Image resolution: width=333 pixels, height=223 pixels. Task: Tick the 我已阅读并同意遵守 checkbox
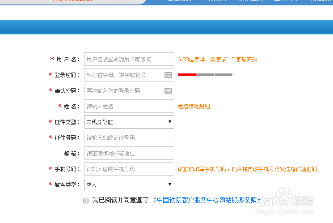tap(86, 201)
